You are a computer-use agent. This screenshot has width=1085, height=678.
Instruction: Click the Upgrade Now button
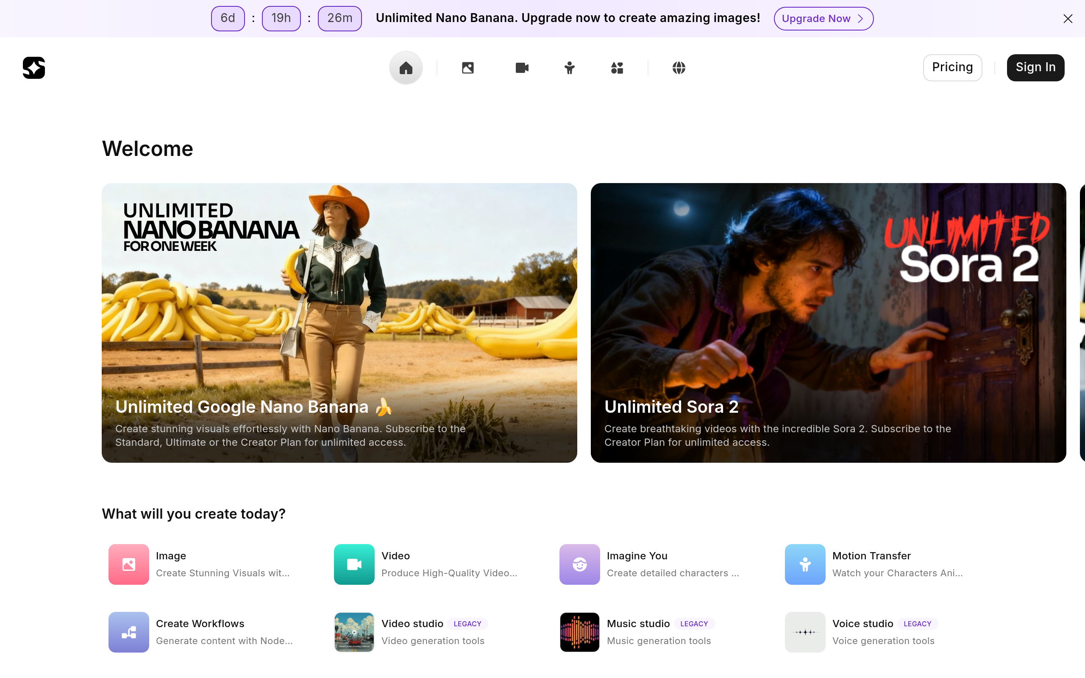[x=823, y=18]
